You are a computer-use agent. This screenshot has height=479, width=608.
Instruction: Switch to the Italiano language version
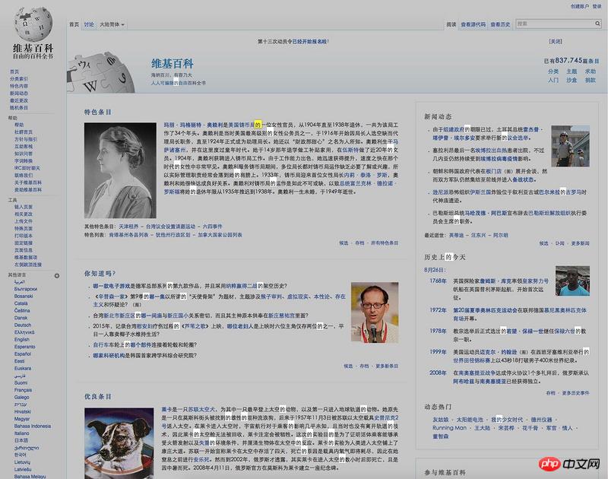pyautogui.click(x=22, y=433)
